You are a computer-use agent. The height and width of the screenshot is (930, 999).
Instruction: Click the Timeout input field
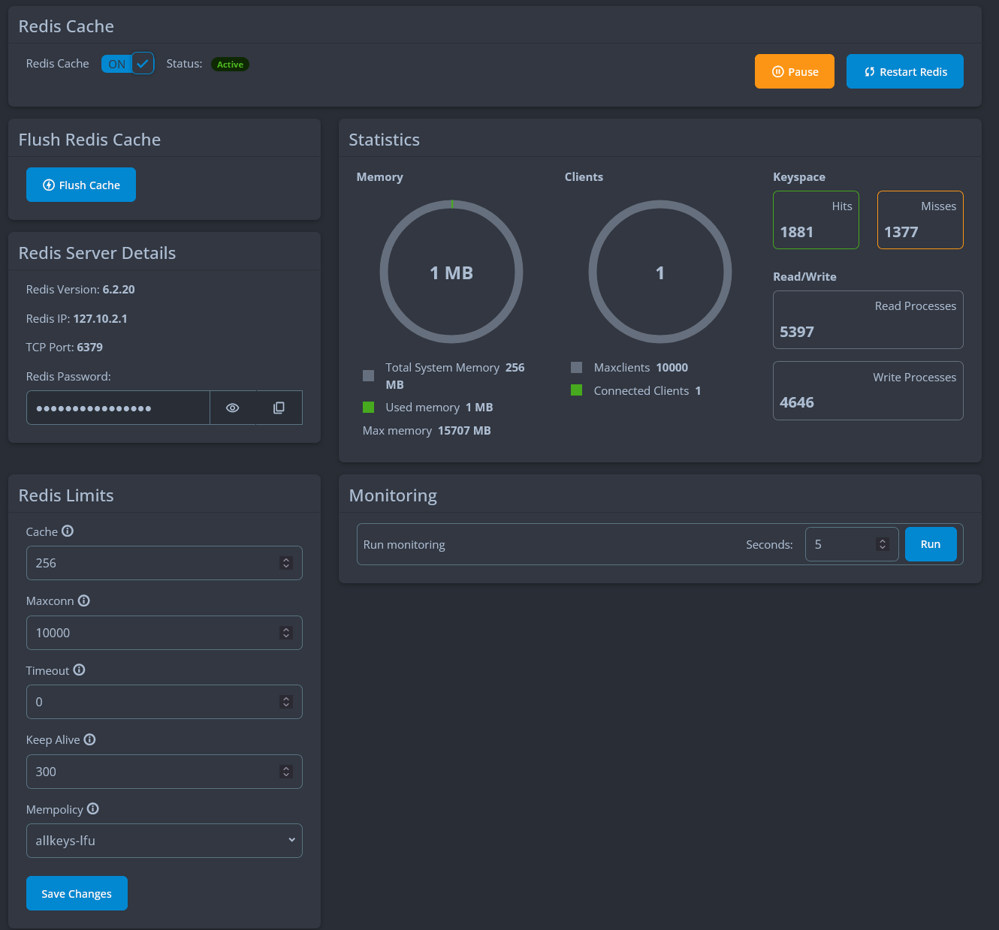tap(150, 702)
